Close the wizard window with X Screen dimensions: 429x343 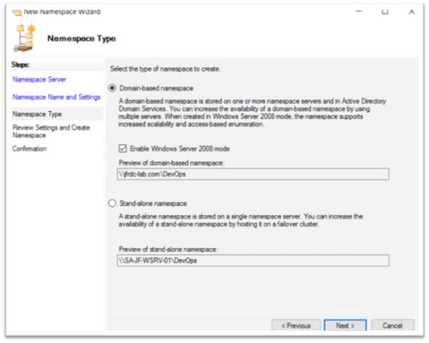point(412,11)
